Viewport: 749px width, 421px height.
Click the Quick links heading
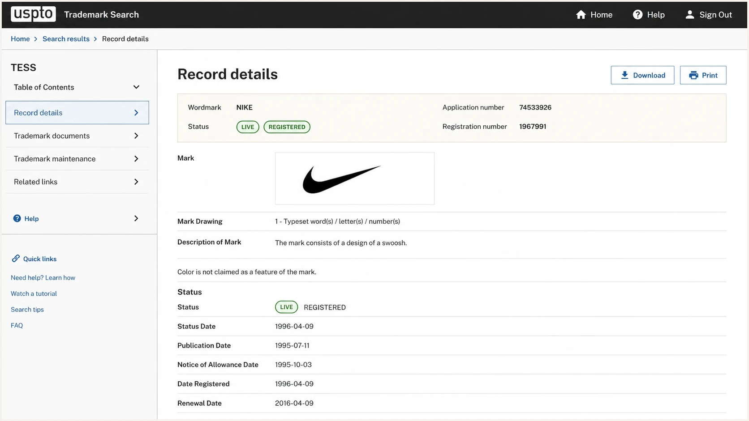tap(40, 259)
